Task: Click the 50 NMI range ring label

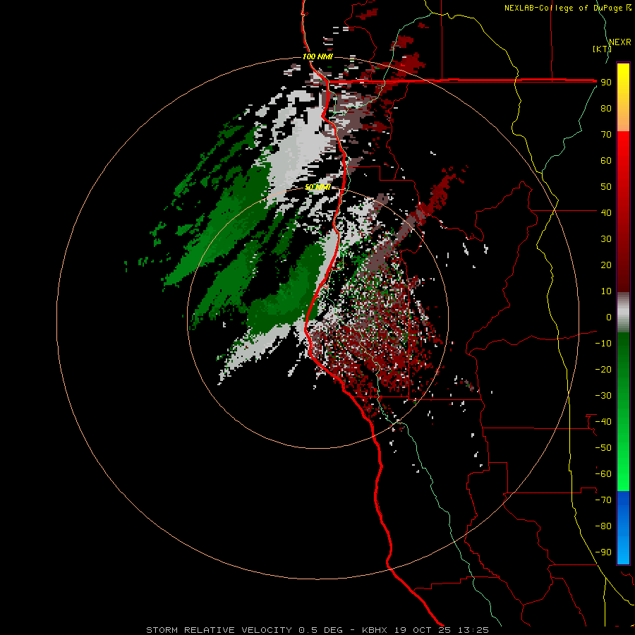Action: 317,187
